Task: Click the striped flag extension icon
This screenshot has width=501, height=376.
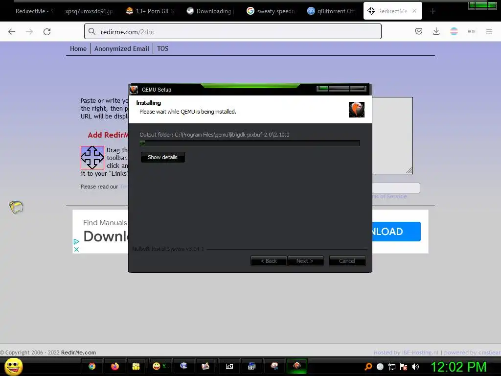Action: 454,31
